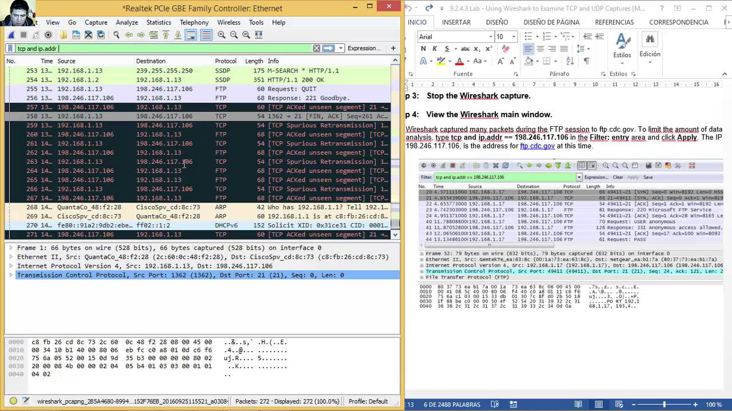Go to specified packet icon
Image resolution: width=732 pixels, height=411 pixels.
click(153, 35)
